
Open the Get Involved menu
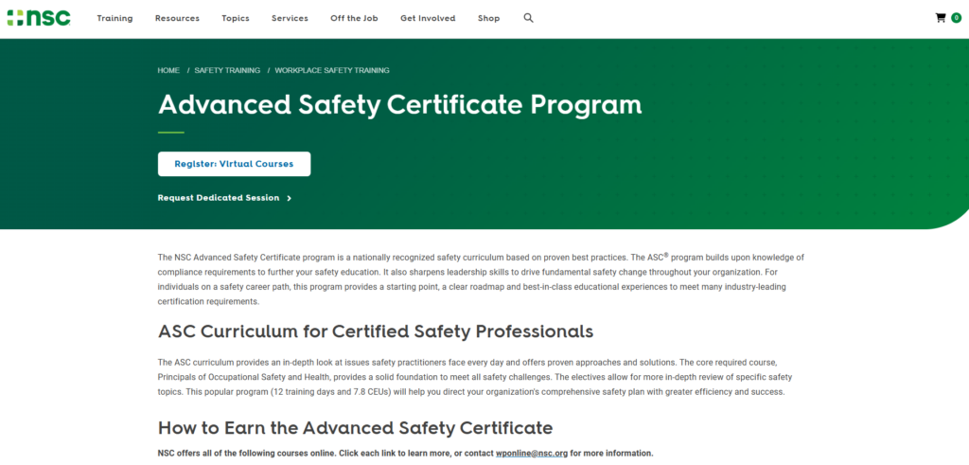tap(428, 19)
